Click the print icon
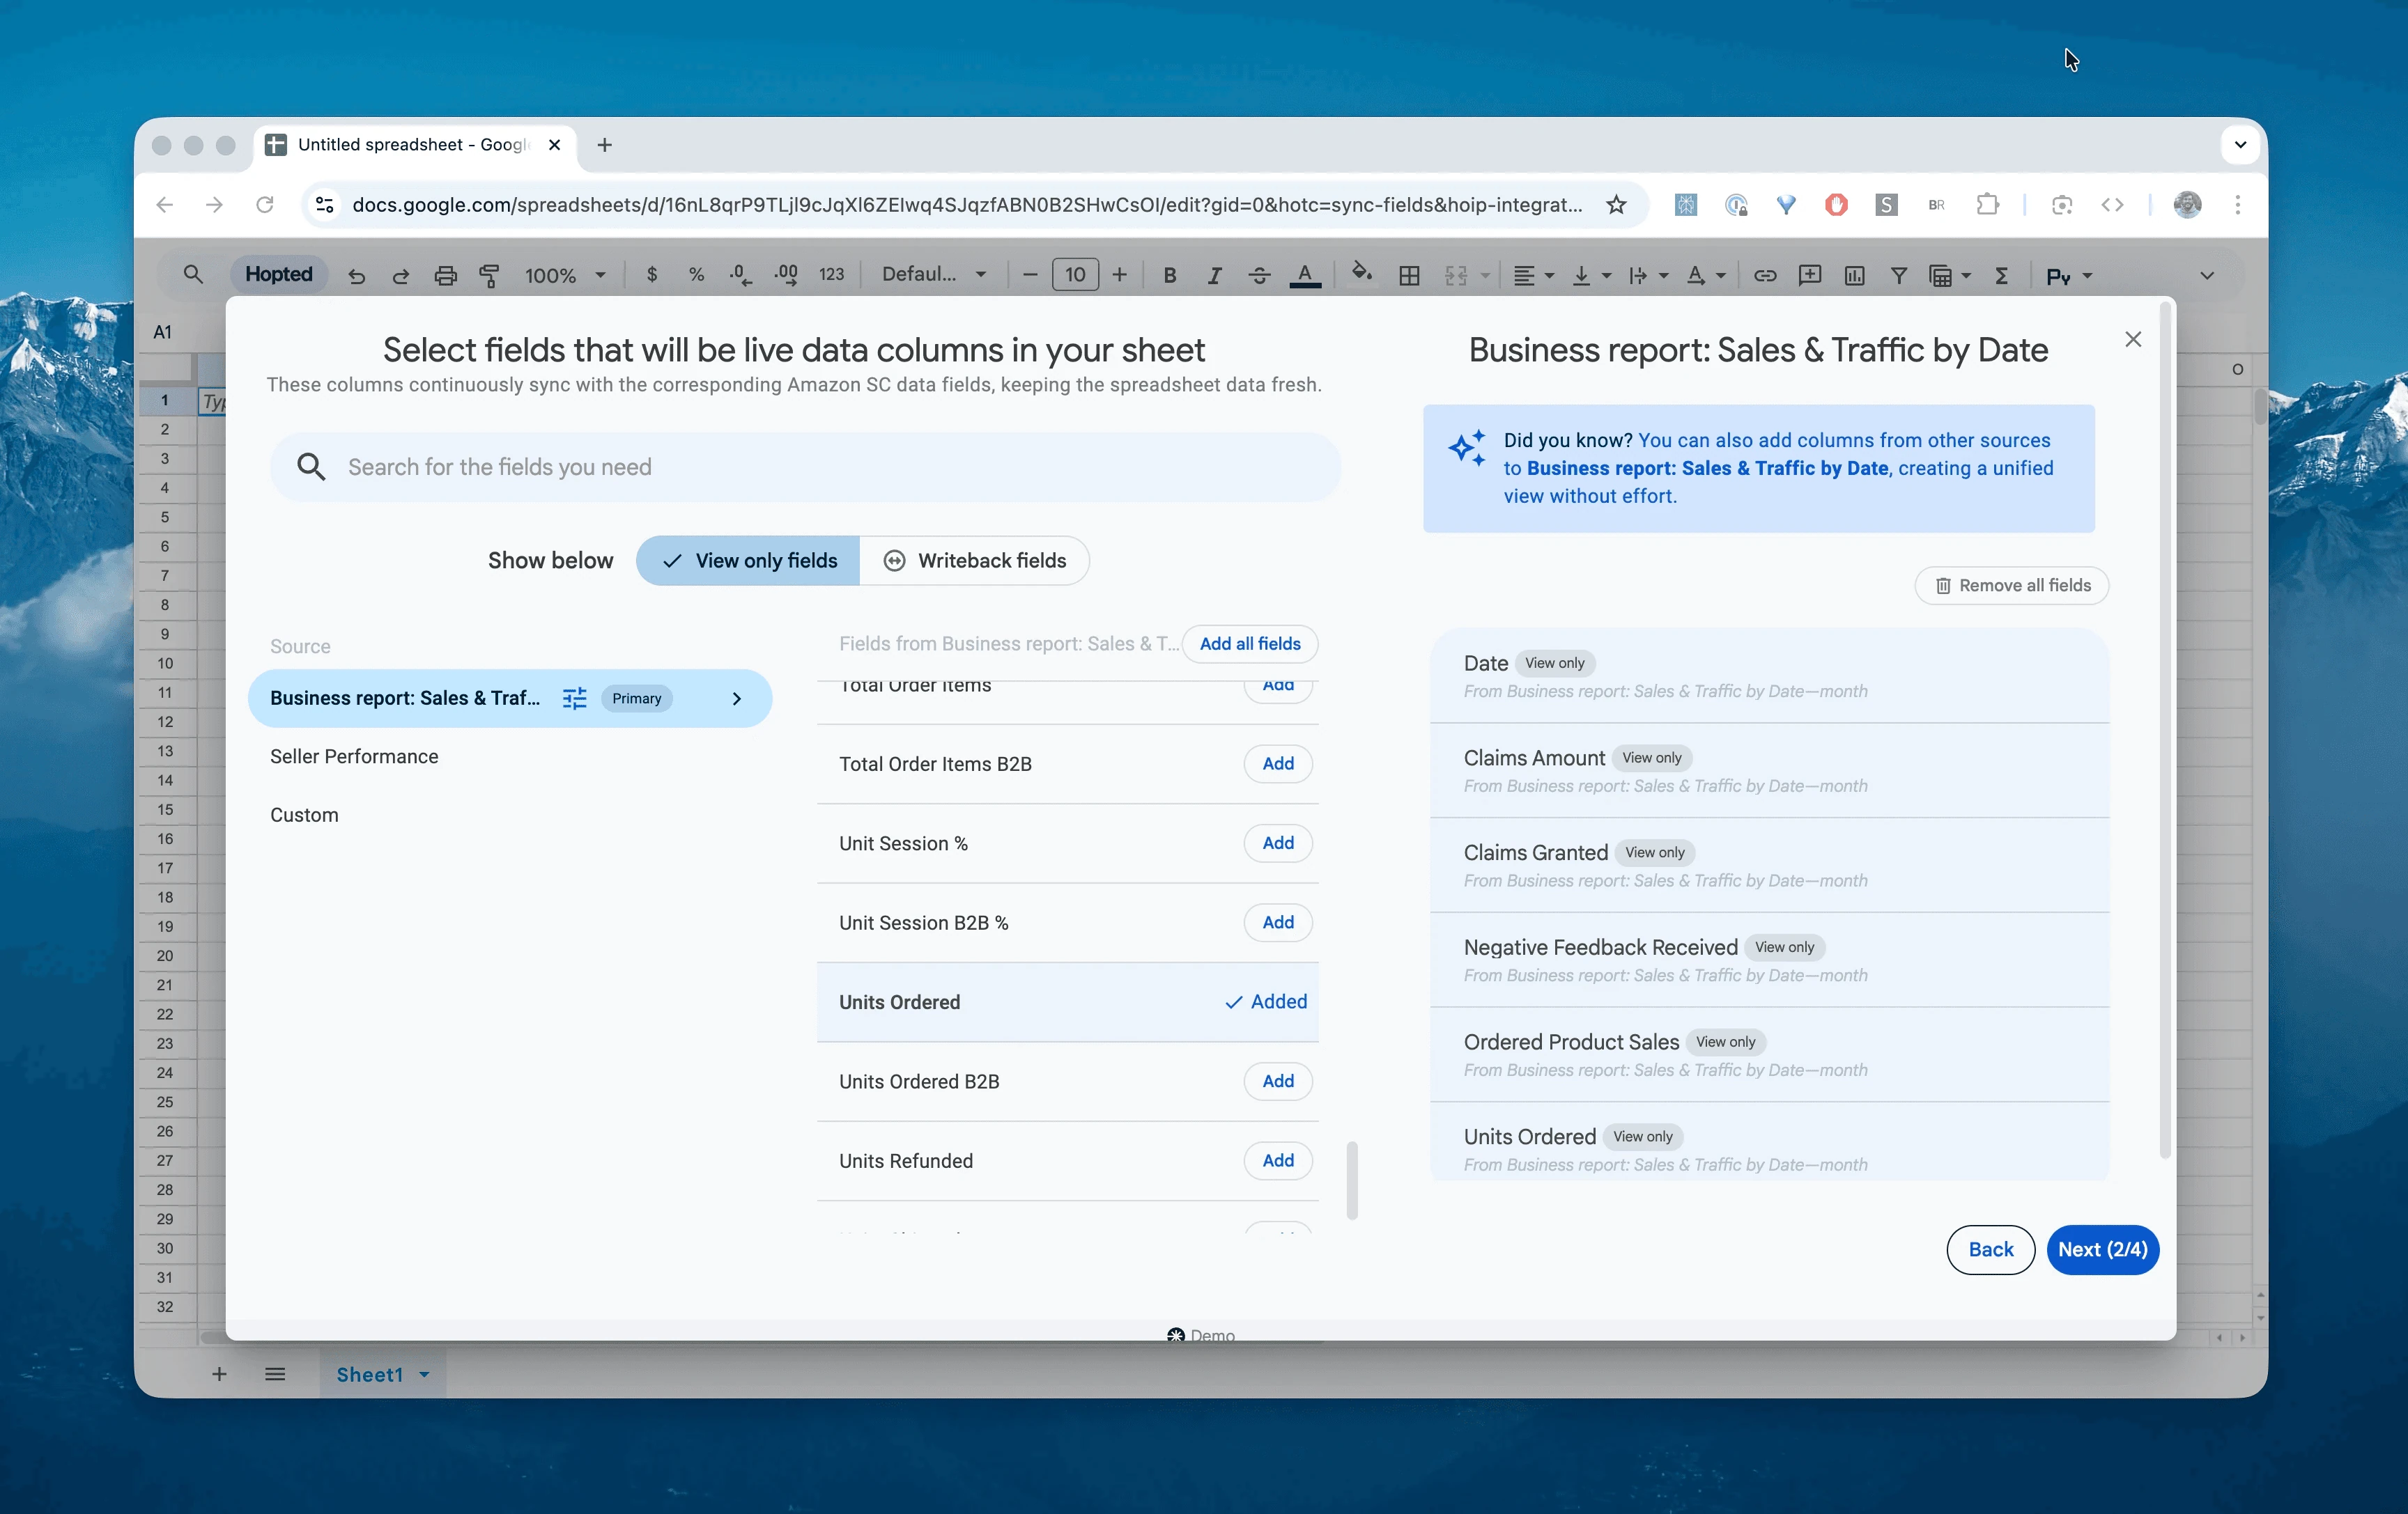The width and height of the screenshot is (2408, 1514). tap(446, 276)
